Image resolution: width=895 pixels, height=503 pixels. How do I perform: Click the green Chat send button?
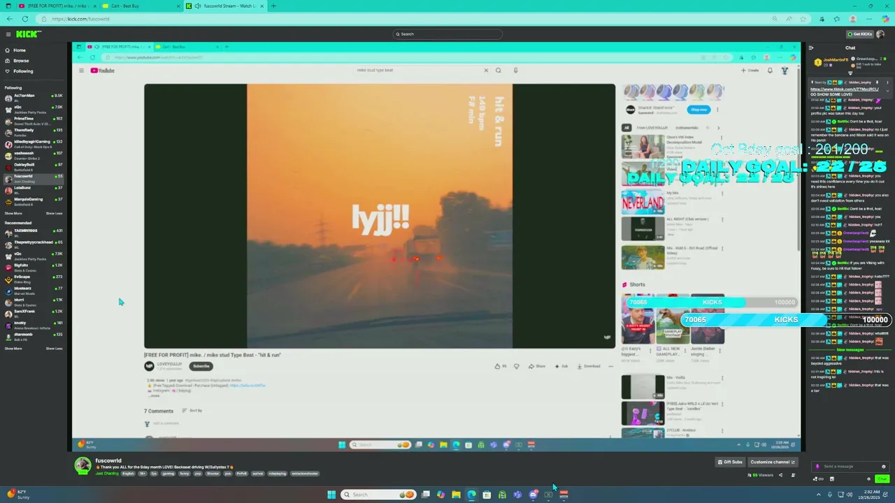coord(882,479)
